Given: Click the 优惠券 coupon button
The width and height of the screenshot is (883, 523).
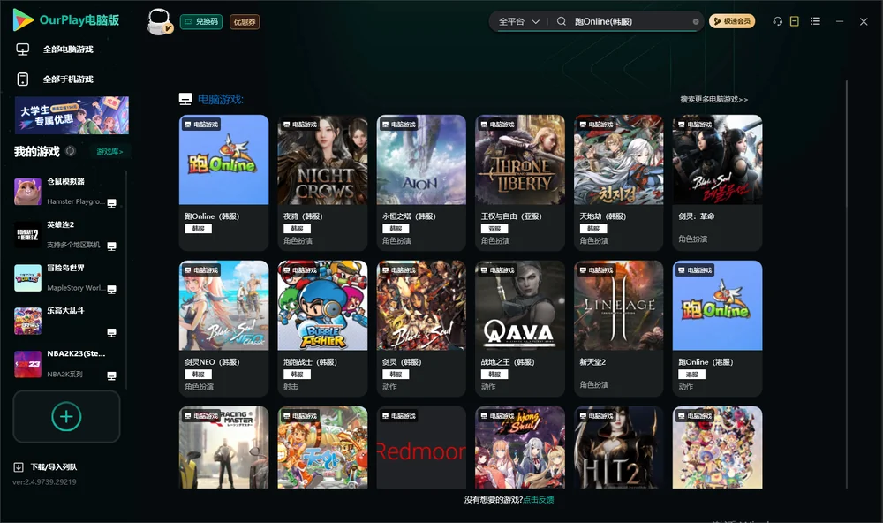Looking at the screenshot, I should pyautogui.click(x=245, y=22).
